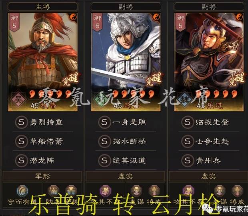Open the middle 副将 slot header
Image resolution: width=248 pixels, height=216 pixels.
pos(126,7)
